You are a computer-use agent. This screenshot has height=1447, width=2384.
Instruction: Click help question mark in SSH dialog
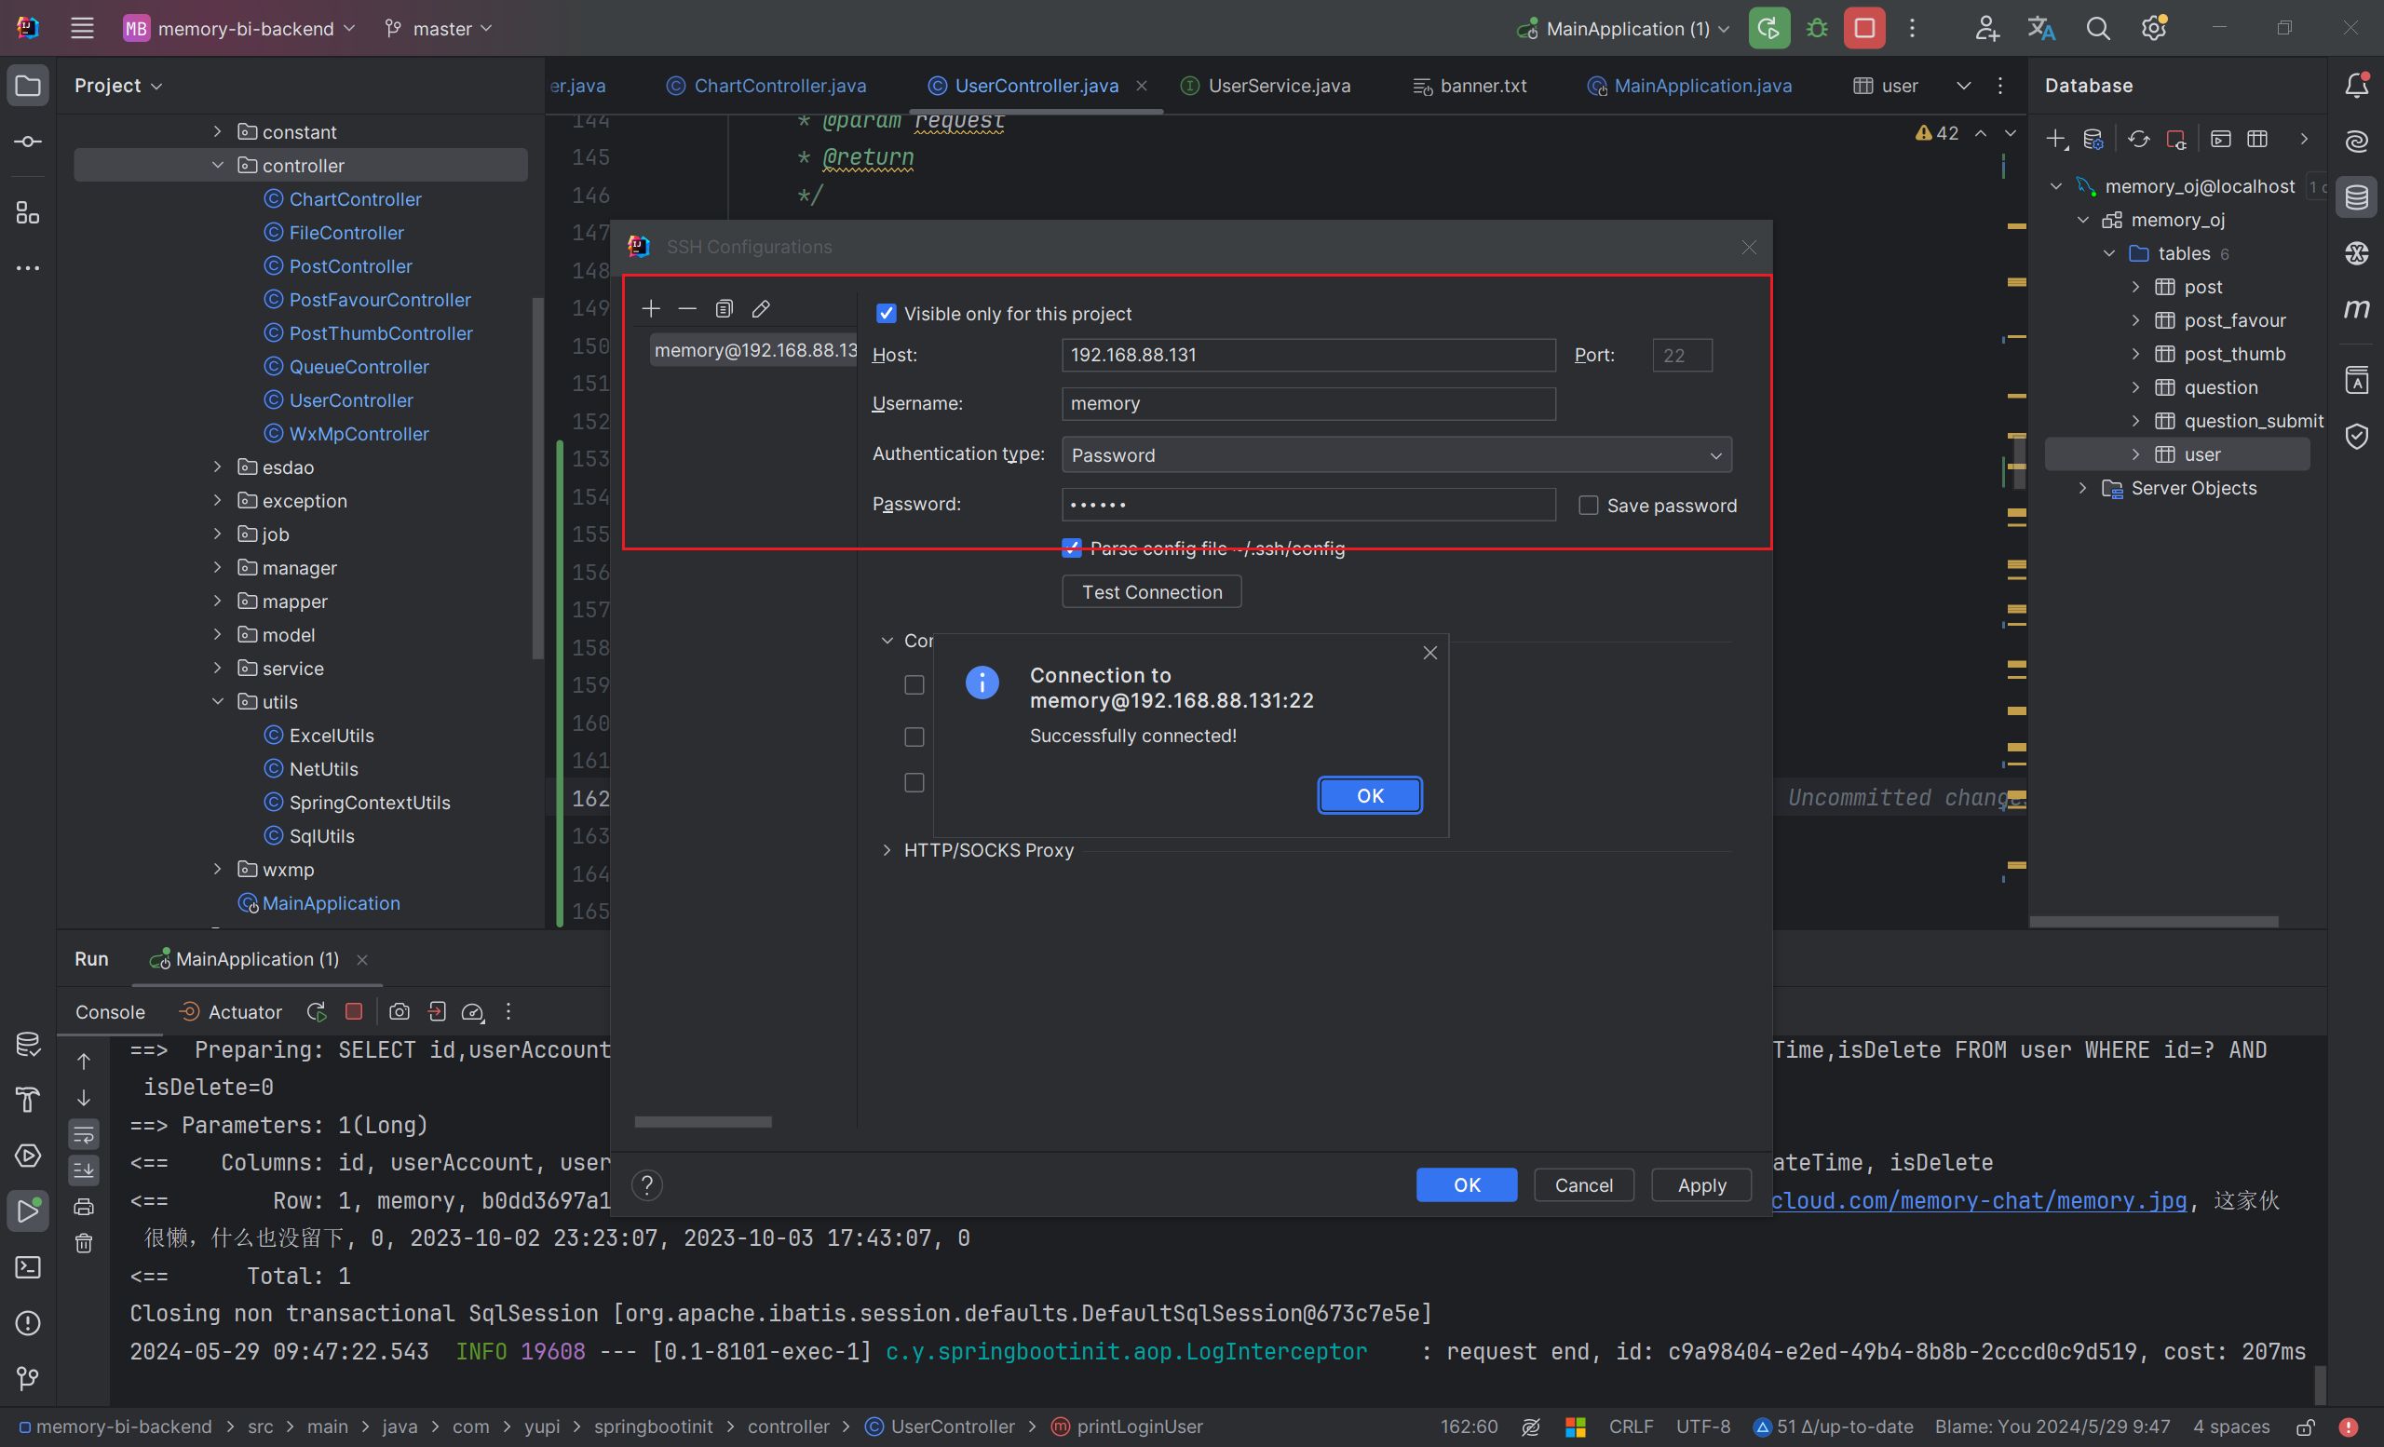tap(646, 1184)
